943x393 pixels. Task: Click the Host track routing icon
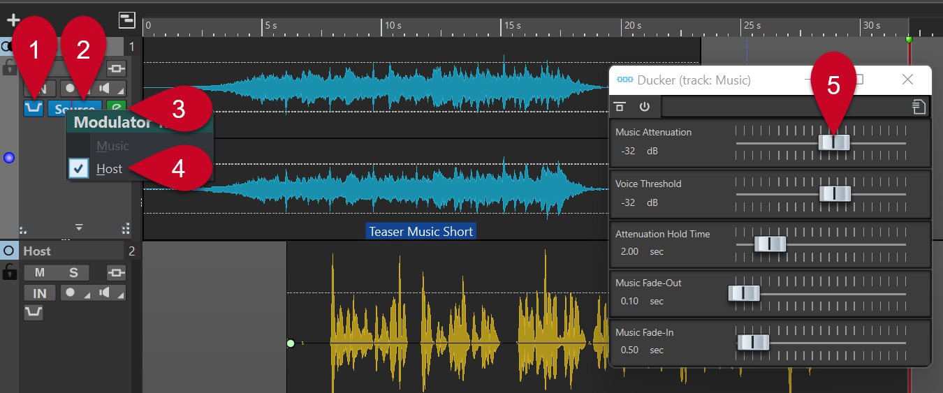pyautogui.click(x=116, y=273)
